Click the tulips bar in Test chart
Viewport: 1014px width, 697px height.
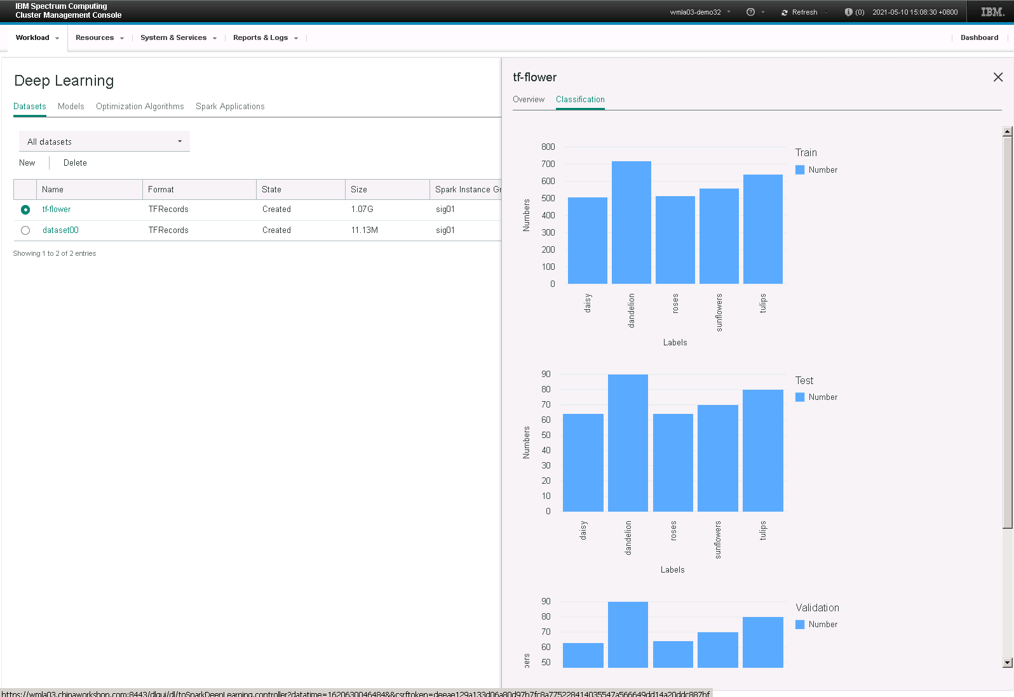(763, 451)
